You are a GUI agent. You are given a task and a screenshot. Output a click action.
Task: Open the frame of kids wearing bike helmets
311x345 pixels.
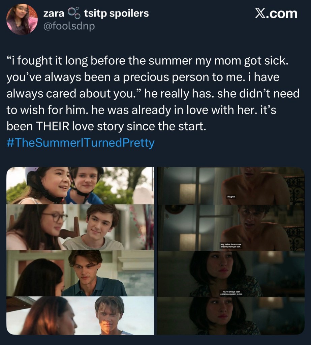point(80,186)
